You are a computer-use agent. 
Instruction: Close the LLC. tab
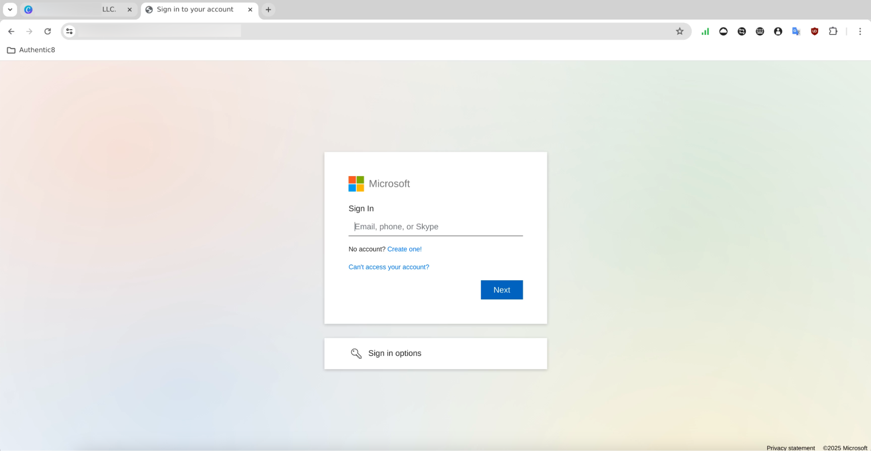point(129,10)
